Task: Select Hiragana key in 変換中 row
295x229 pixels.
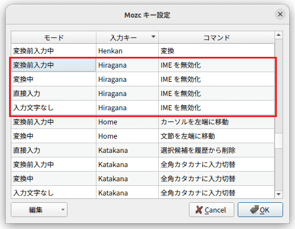Action: coord(127,79)
